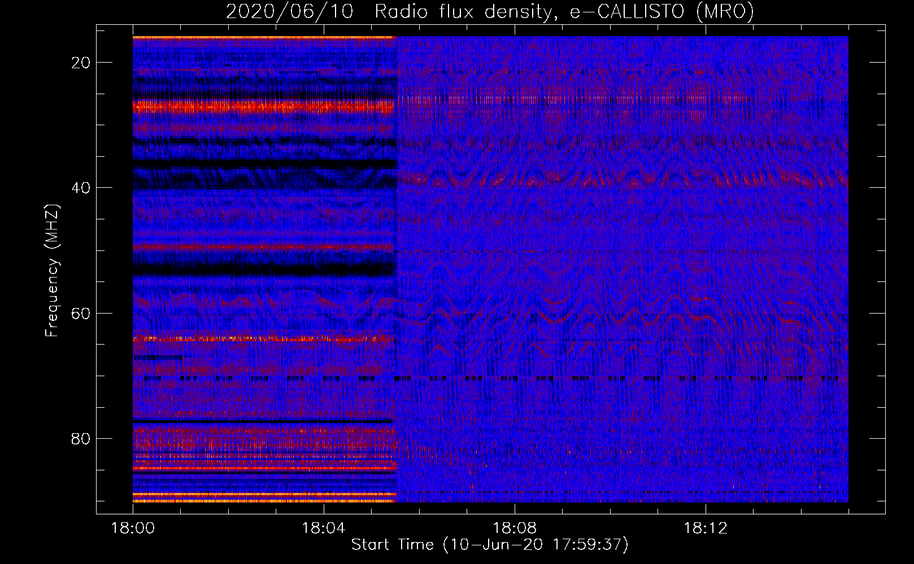
Task: Select the '18:04' time tick label
Action: [x=324, y=528]
